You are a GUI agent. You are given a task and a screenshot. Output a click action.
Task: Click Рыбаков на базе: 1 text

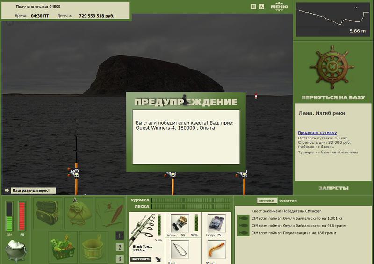click(x=316, y=147)
